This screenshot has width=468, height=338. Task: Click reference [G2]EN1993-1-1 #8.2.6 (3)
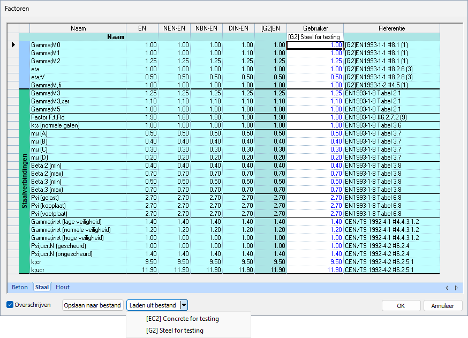(x=379, y=69)
